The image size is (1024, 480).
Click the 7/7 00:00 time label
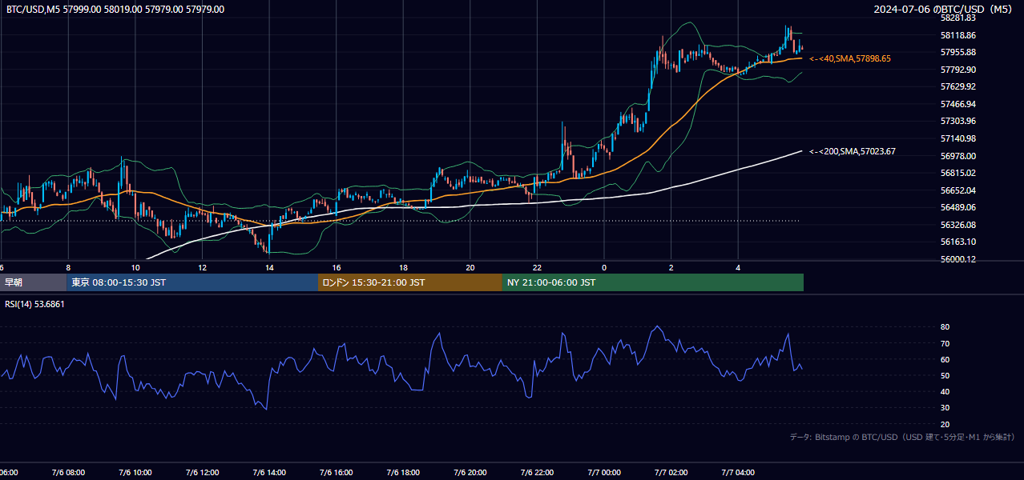[x=603, y=473]
